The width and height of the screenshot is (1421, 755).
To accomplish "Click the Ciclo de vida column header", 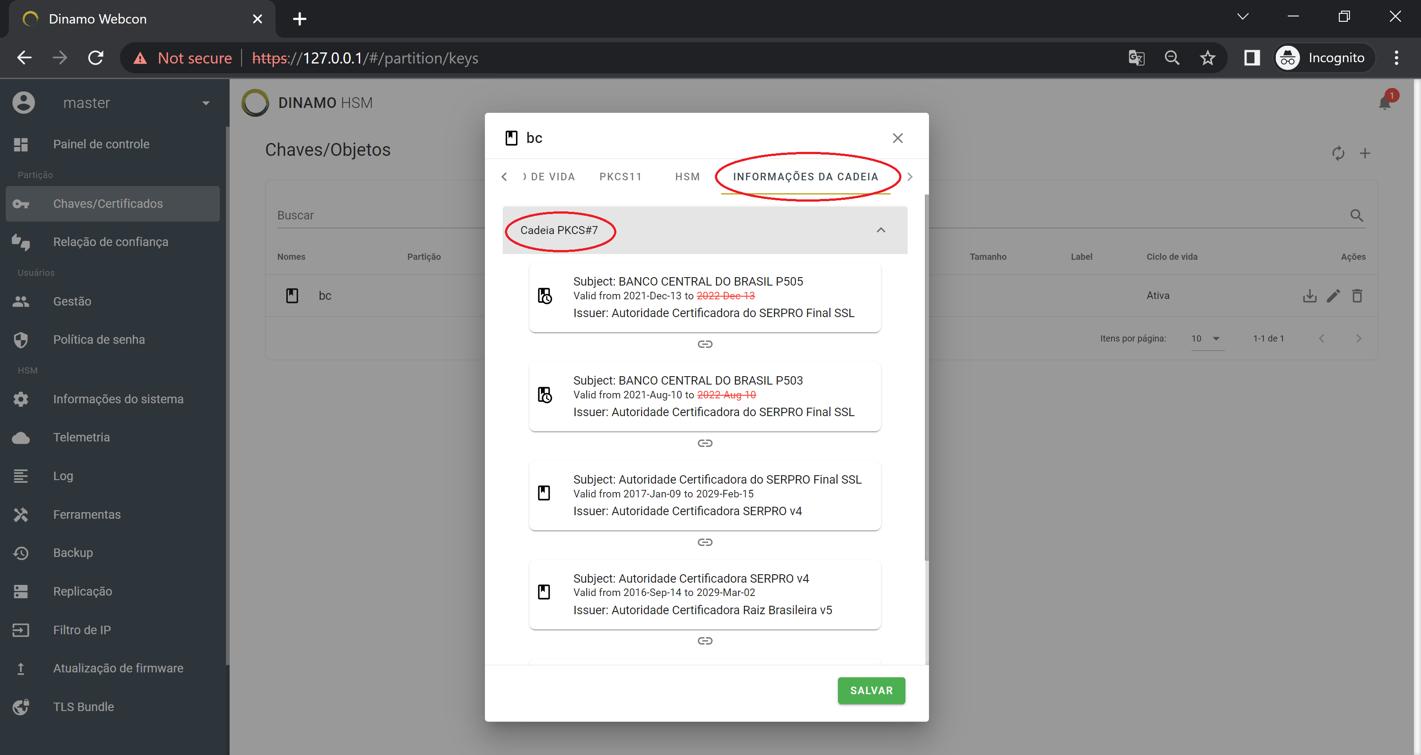I will click(1172, 257).
